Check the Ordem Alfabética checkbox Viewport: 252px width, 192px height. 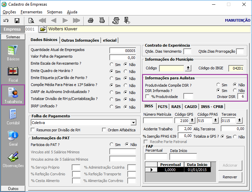pyautogui.click(x=104, y=130)
